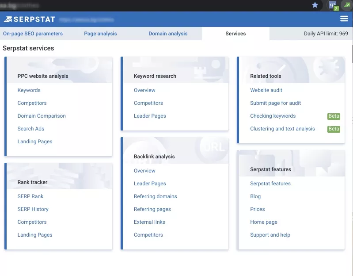Open Overview under Keyword research
Screen dimensions: 353x276
pyautogui.click(x=144, y=90)
